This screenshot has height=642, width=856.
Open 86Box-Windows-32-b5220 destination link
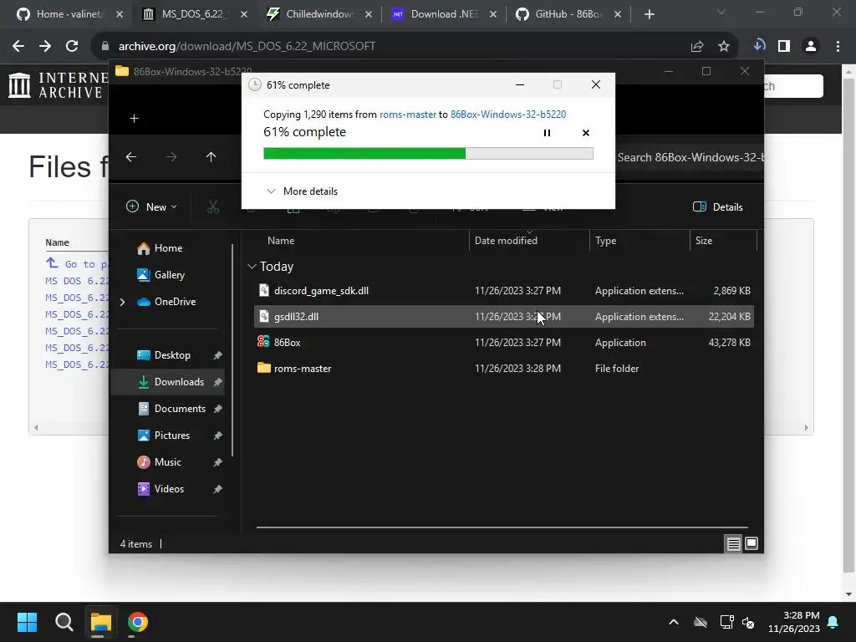(508, 114)
